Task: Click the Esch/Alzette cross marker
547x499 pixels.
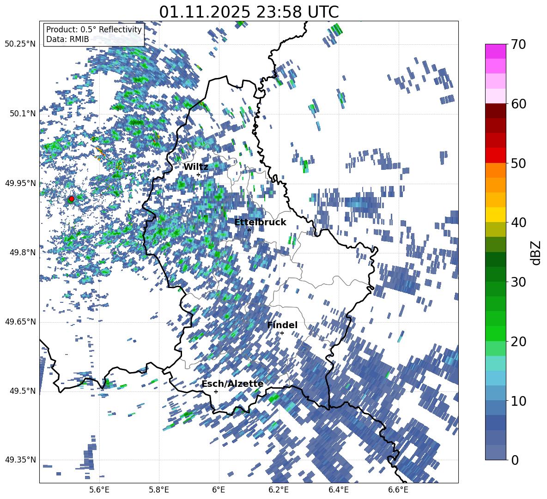Action: point(216,391)
